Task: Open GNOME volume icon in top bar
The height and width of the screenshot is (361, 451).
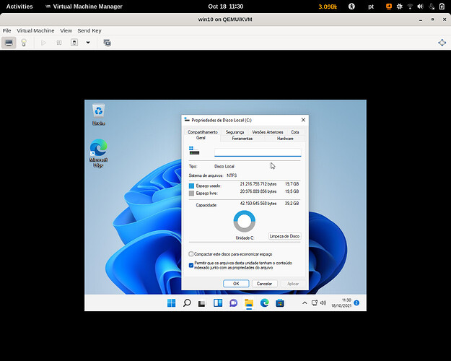Action: point(421,6)
